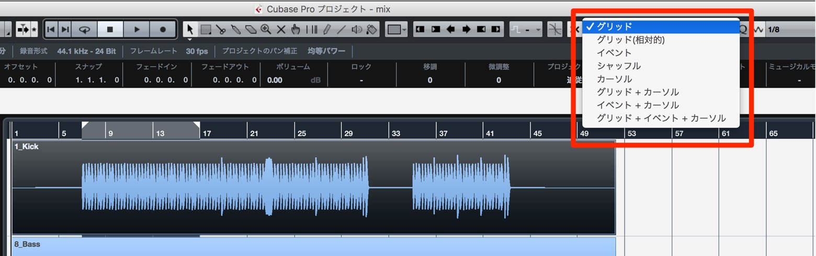Edit the 移調 transpose value
This screenshot has height=256, width=816.
coord(430,80)
